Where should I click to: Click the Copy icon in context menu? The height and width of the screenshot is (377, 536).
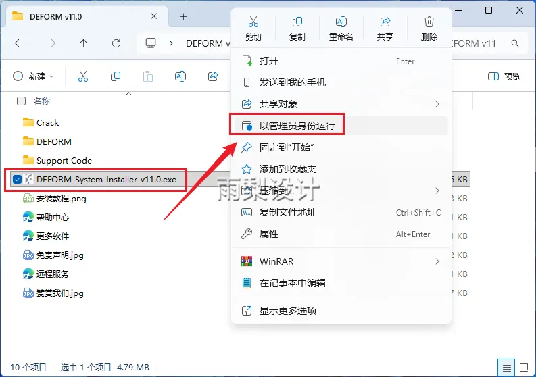tap(297, 22)
